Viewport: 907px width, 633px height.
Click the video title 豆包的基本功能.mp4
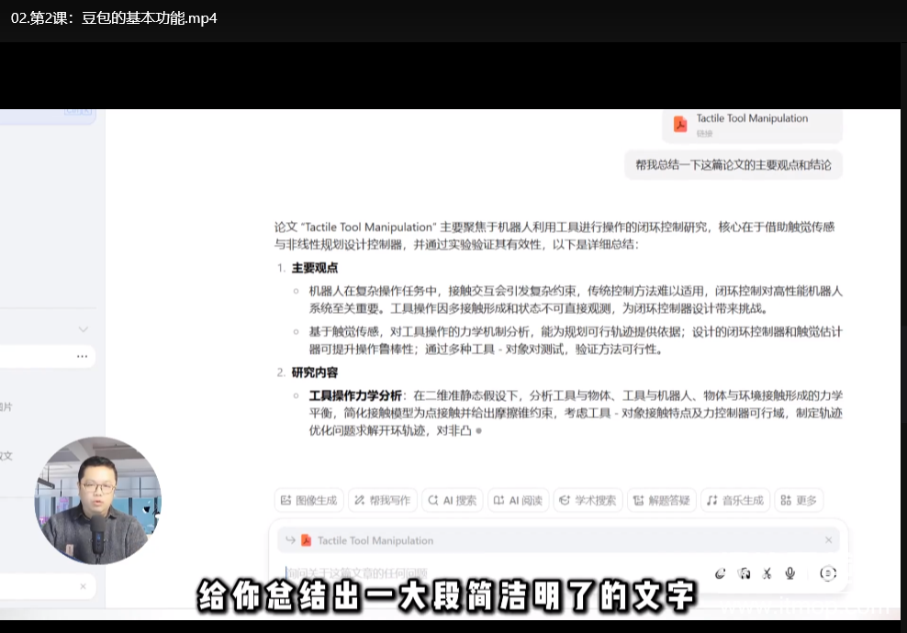tap(114, 17)
